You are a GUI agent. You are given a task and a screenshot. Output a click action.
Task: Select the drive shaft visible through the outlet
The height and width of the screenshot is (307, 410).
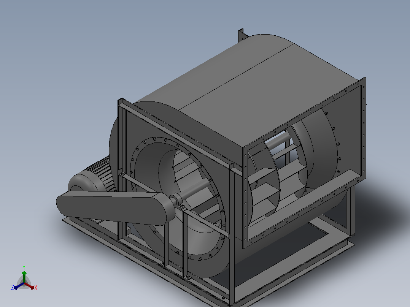coord(278,141)
